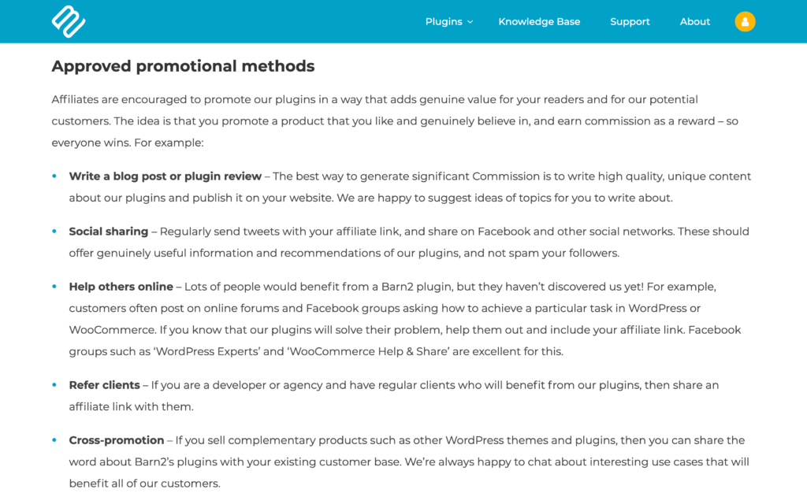
Task: Open the yellow user account icon
Action: [x=745, y=21]
